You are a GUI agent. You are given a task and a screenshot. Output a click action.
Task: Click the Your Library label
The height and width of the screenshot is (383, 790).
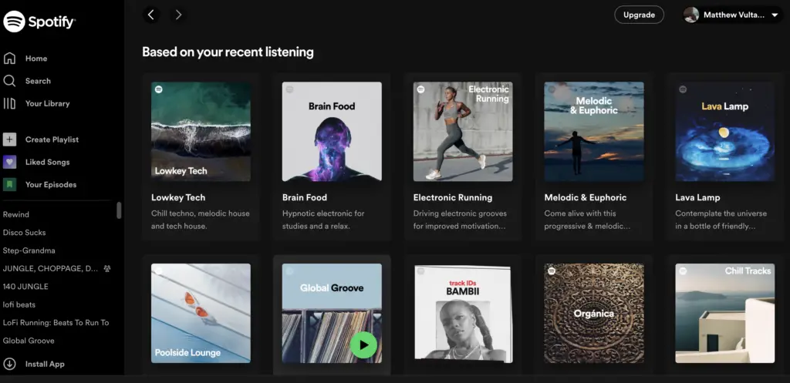[47, 104]
